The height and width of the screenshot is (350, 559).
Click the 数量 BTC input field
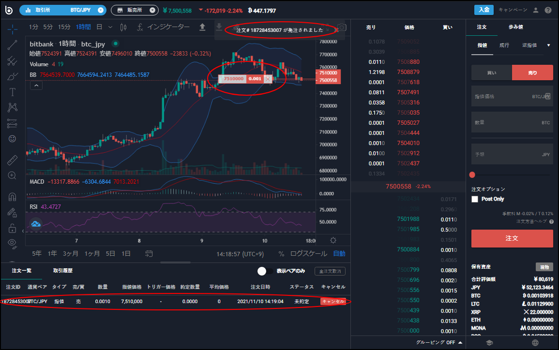[512, 122]
